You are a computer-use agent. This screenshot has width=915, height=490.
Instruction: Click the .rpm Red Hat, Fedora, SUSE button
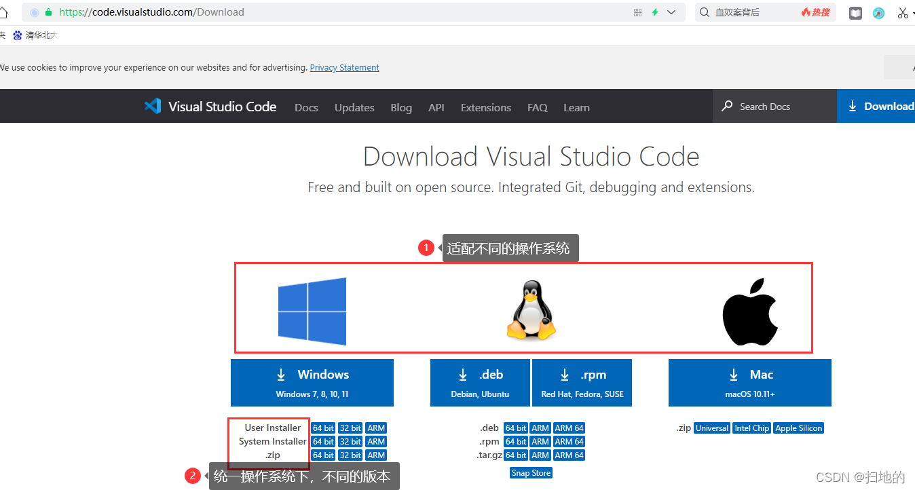pyautogui.click(x=582, y=383)
